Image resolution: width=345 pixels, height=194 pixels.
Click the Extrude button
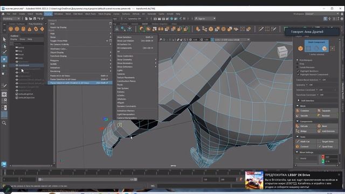(x=306, y=126)
